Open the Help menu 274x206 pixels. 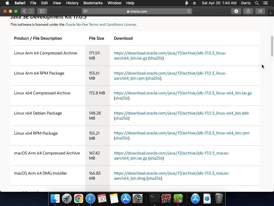(x=130, y=3)
